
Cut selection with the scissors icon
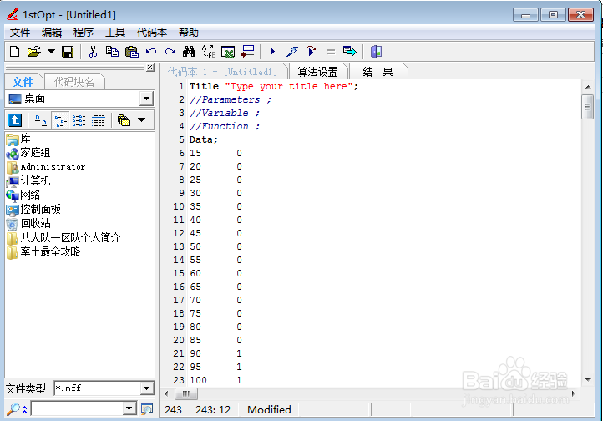tap(93, 52)
